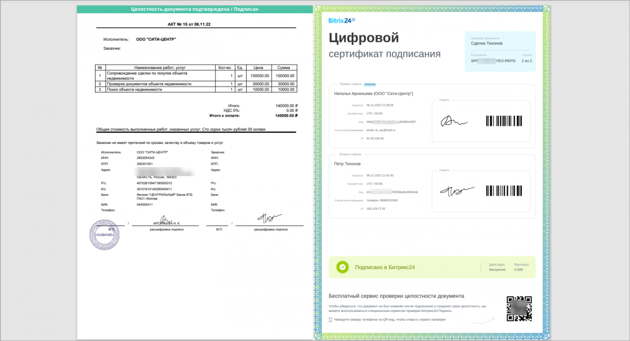This screenshot has height=341, width=630.
Task: Click the 'Бесплатный сервис проверки целостности документа' heading
Action: (x=396, y=296)
